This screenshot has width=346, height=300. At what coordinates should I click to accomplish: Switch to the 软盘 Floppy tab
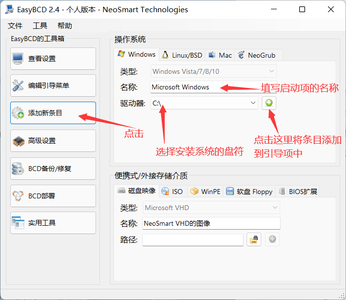[x=249, y=192]
